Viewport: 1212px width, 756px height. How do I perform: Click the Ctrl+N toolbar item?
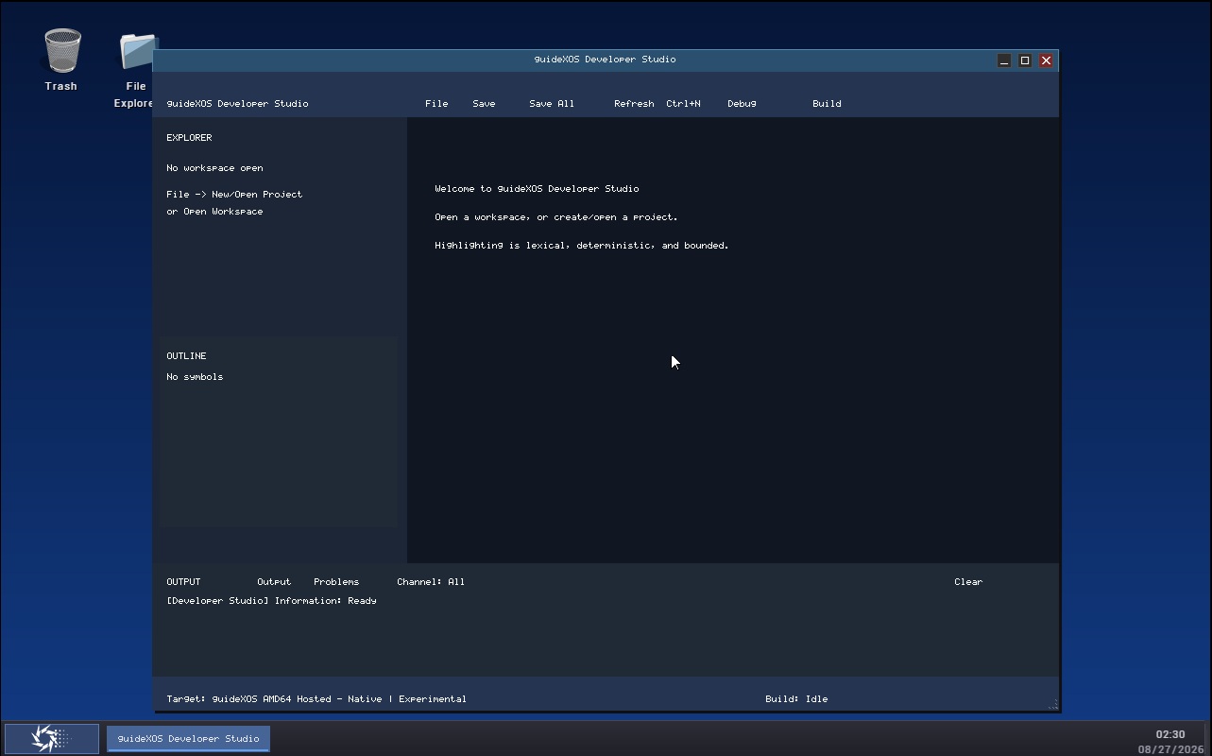pyautogui.click(x=683, y=104)
